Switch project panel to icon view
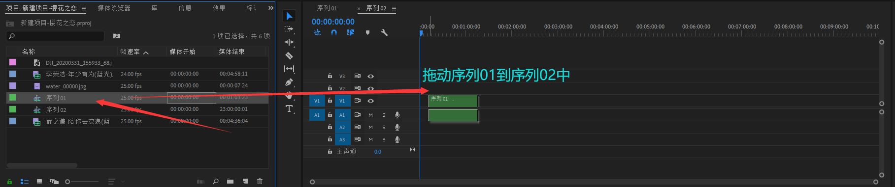 point(39,182)
